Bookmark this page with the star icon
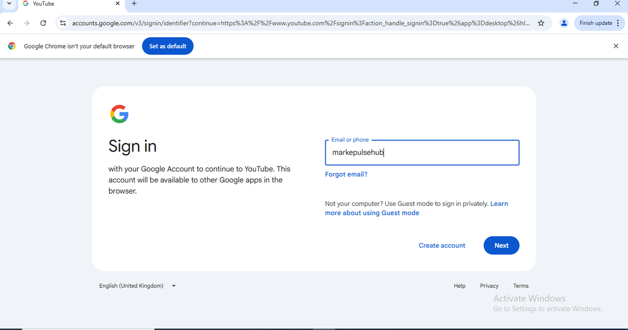The width and height of the screenshot is (628, 330). (541, 23)
